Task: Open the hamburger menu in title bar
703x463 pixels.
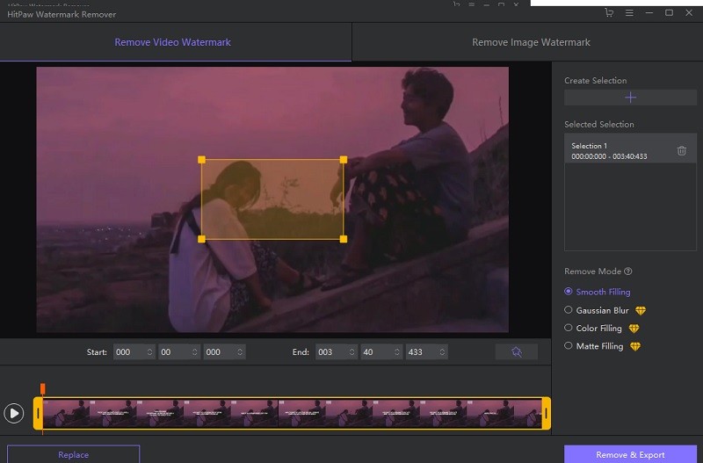Action: coord(629,13)
